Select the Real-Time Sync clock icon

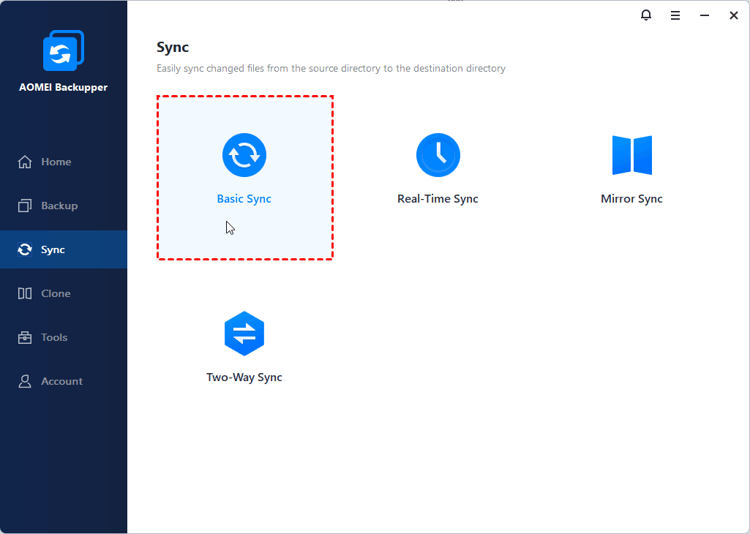[438, 155]
